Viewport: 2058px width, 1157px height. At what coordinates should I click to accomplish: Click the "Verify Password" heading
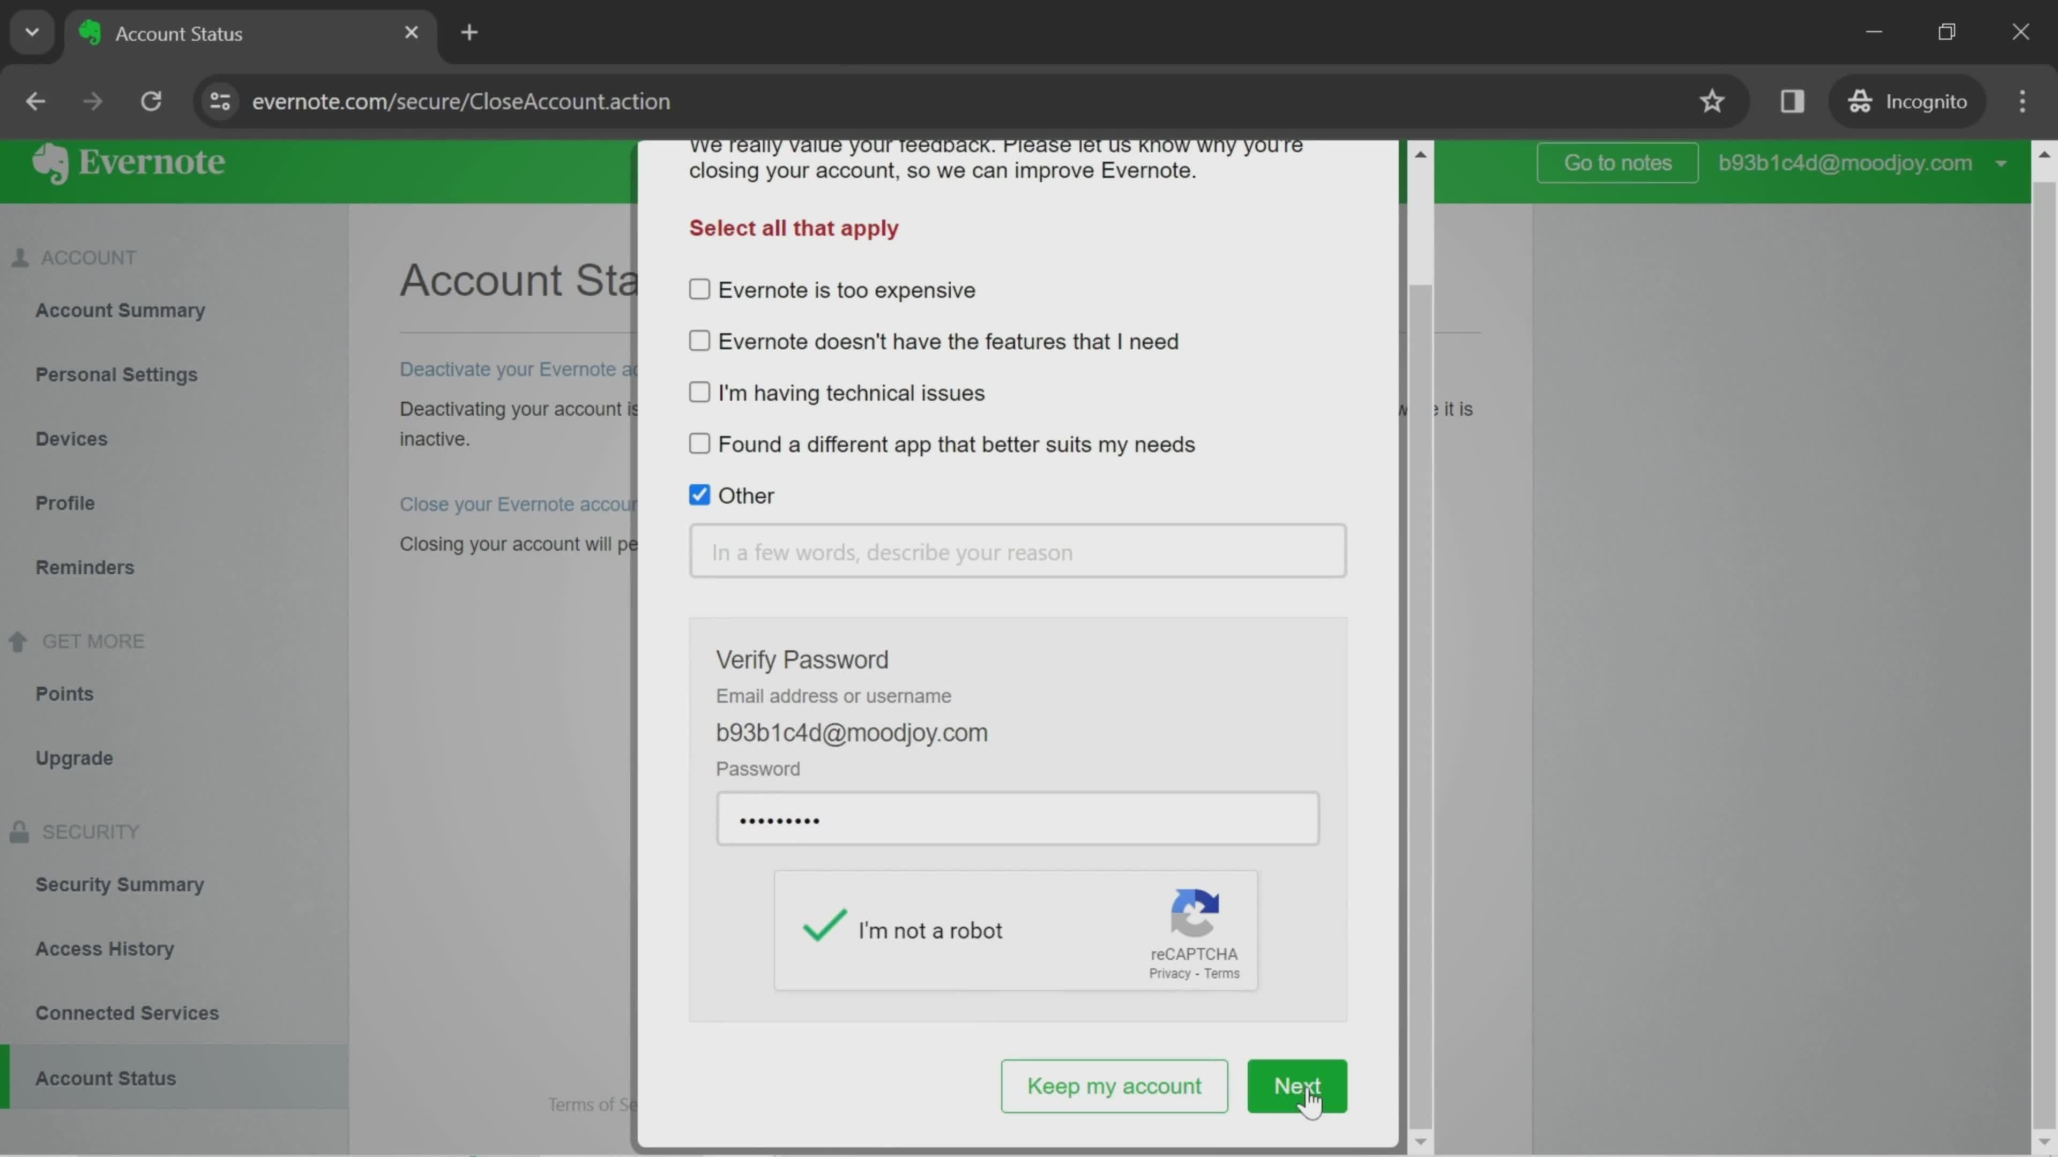pos(801,659)
